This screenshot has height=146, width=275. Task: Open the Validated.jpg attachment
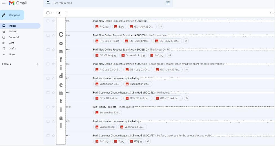pos(105,127)
